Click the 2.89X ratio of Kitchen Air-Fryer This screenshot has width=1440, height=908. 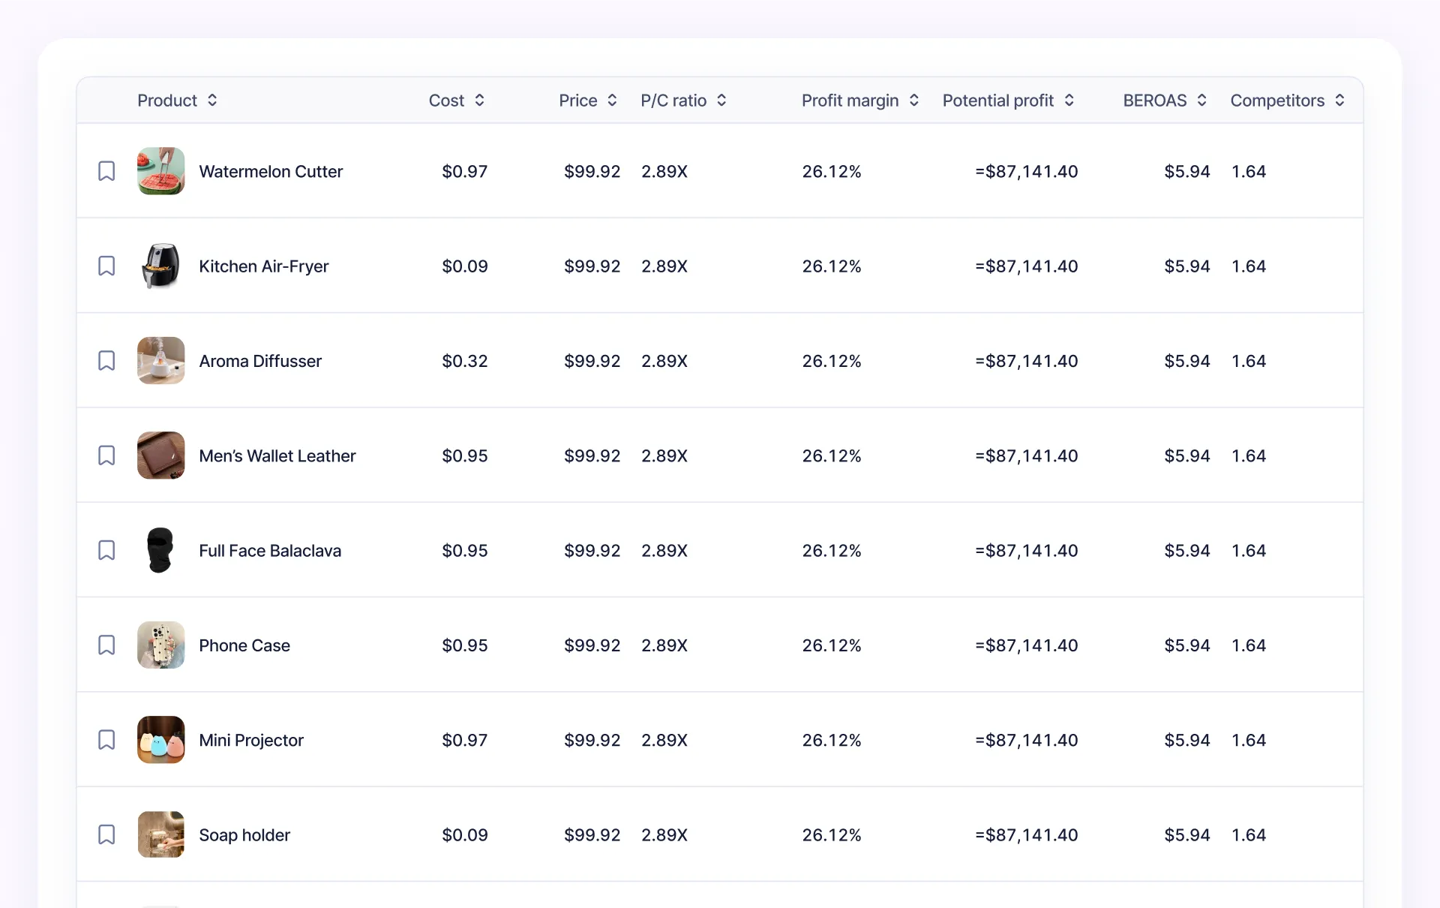664,266
